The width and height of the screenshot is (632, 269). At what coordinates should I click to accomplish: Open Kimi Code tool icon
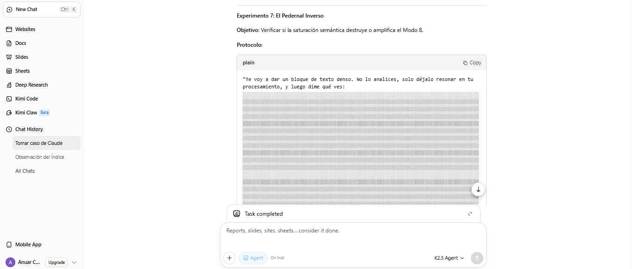tap(9, 99)
